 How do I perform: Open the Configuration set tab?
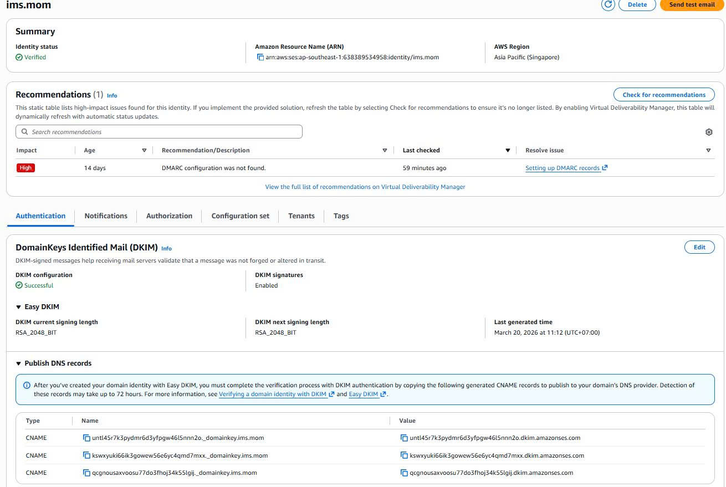pos(240,216)
